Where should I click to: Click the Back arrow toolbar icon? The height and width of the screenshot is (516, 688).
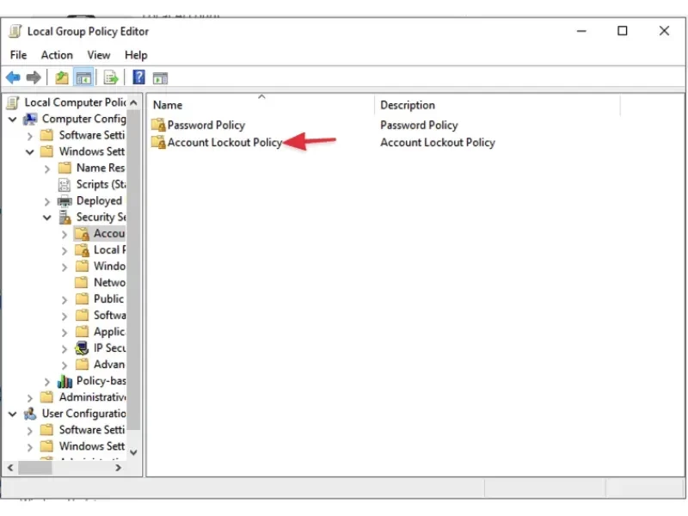(13, 77)
